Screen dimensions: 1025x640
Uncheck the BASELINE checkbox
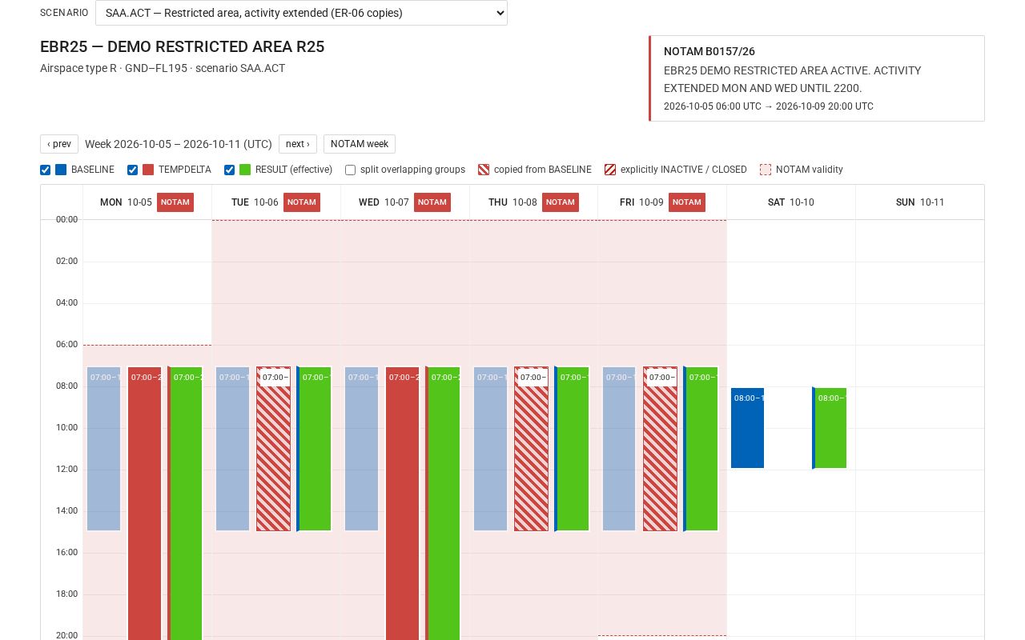[46, 170]
